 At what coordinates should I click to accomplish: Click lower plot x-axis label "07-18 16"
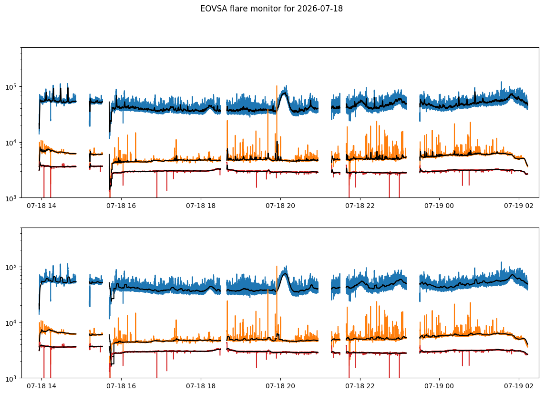pos(121,386)
